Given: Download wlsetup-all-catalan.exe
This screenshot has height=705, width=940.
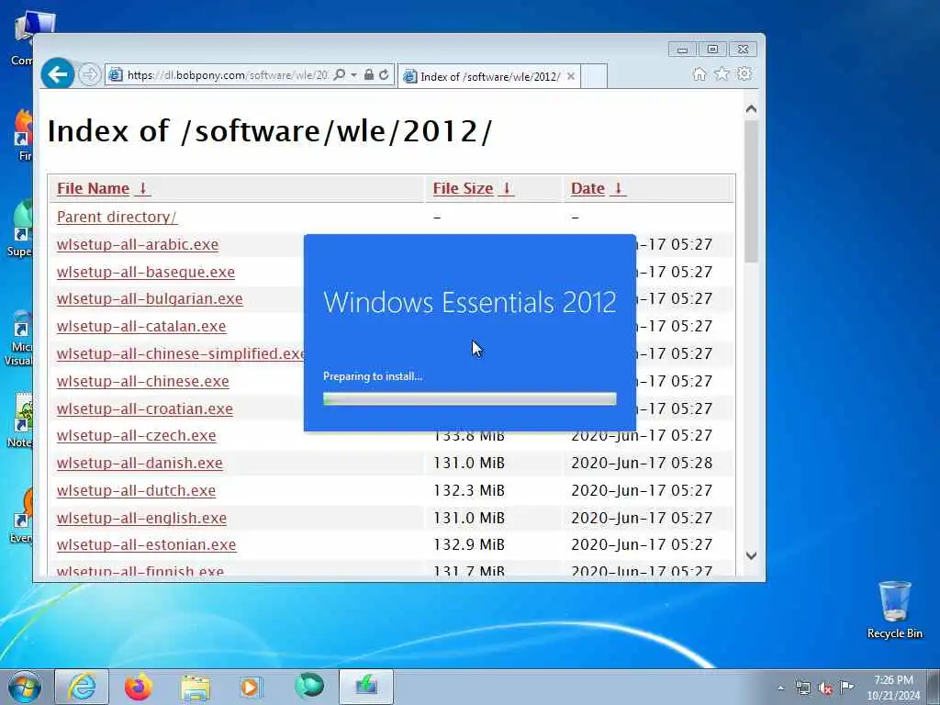Looking at the screenshot, I should [141, 326].
